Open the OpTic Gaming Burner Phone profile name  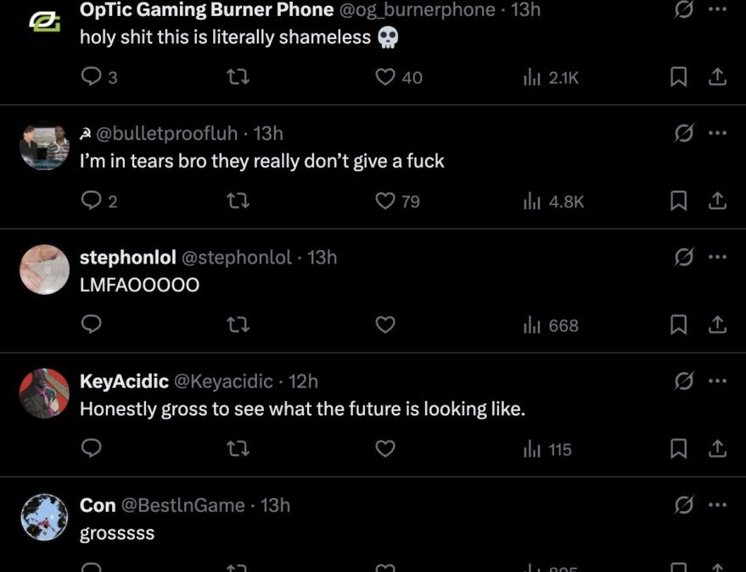(x=206, y=10)
